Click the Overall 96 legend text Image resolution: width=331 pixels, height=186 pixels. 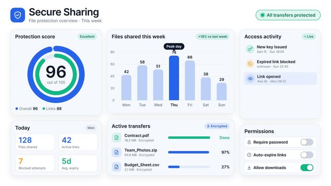point(28,109)
